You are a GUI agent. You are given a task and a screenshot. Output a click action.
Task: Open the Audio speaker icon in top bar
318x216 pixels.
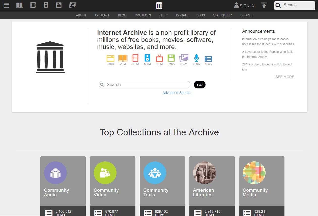click(x=46, y=5)
